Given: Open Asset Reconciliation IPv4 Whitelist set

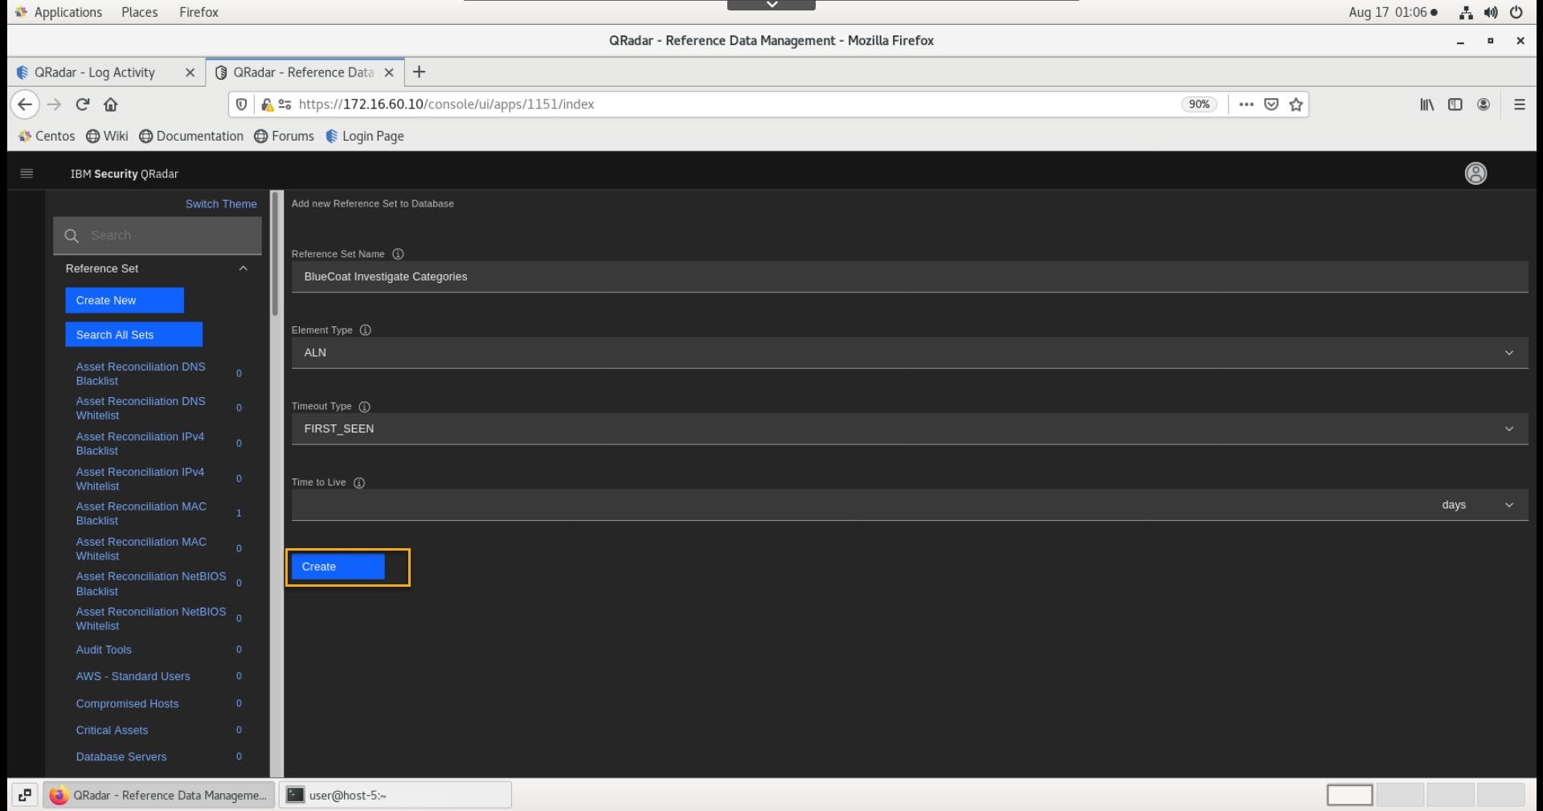Looking at the screenshot, I should [140, 479].
